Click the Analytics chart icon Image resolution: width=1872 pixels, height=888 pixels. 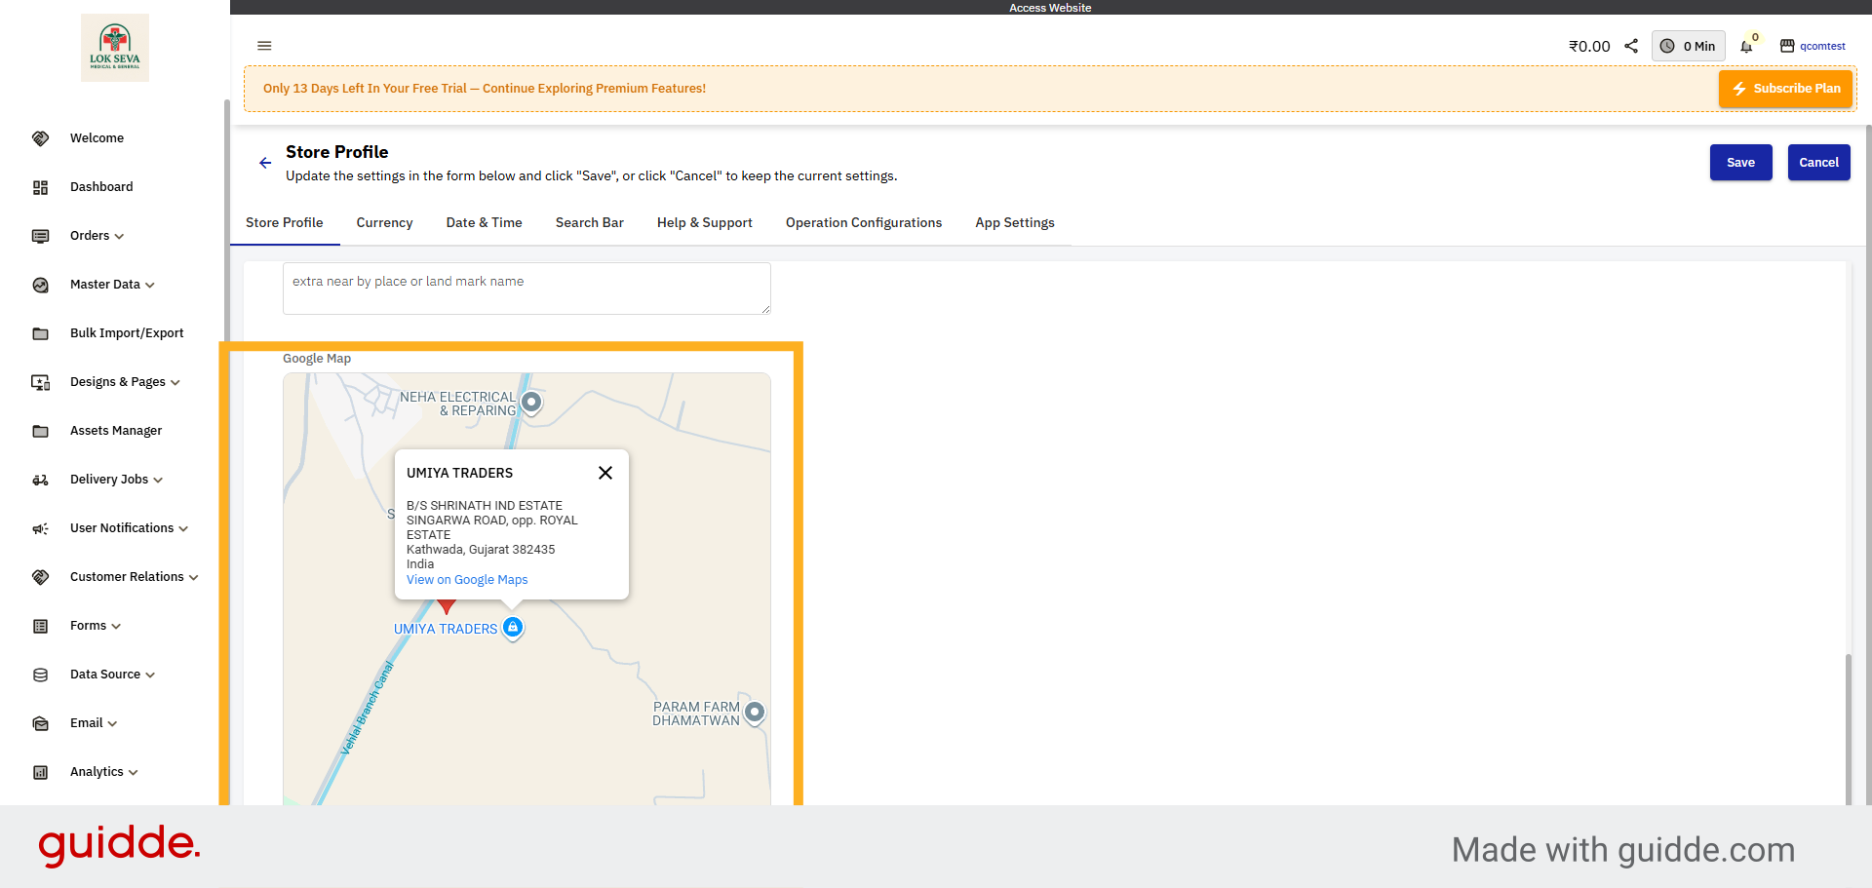point(40,772)
